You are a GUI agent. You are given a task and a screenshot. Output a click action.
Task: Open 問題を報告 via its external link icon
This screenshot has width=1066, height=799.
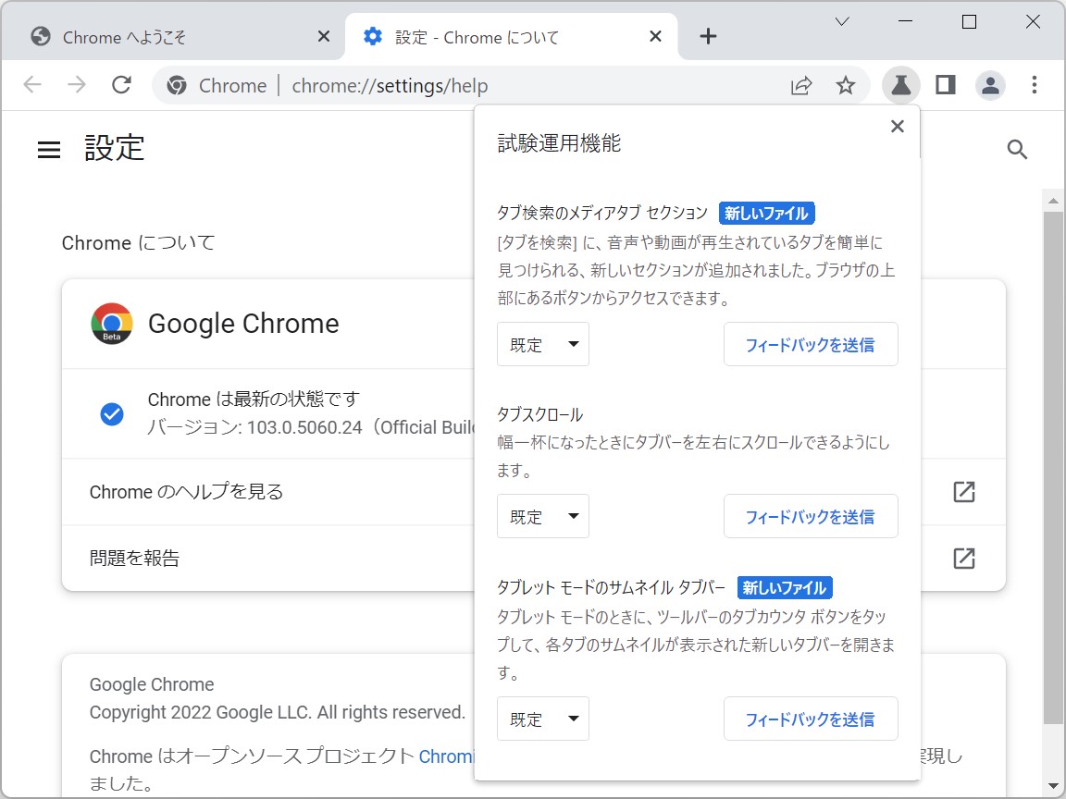tap(963, 559)
